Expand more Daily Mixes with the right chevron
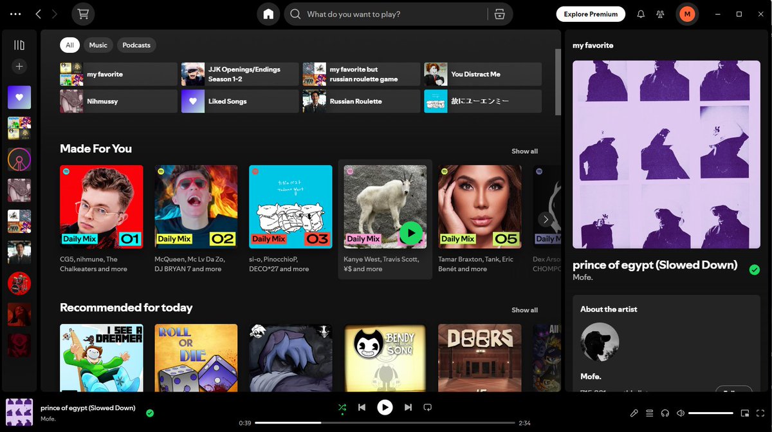The width and height of the screenshot is (772, 432). (x=546, y=219)
